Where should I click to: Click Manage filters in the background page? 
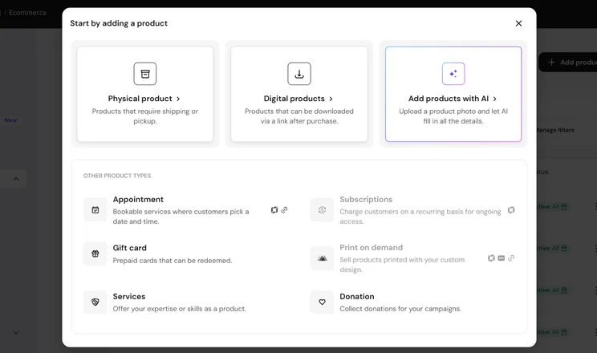pos(554,130)
